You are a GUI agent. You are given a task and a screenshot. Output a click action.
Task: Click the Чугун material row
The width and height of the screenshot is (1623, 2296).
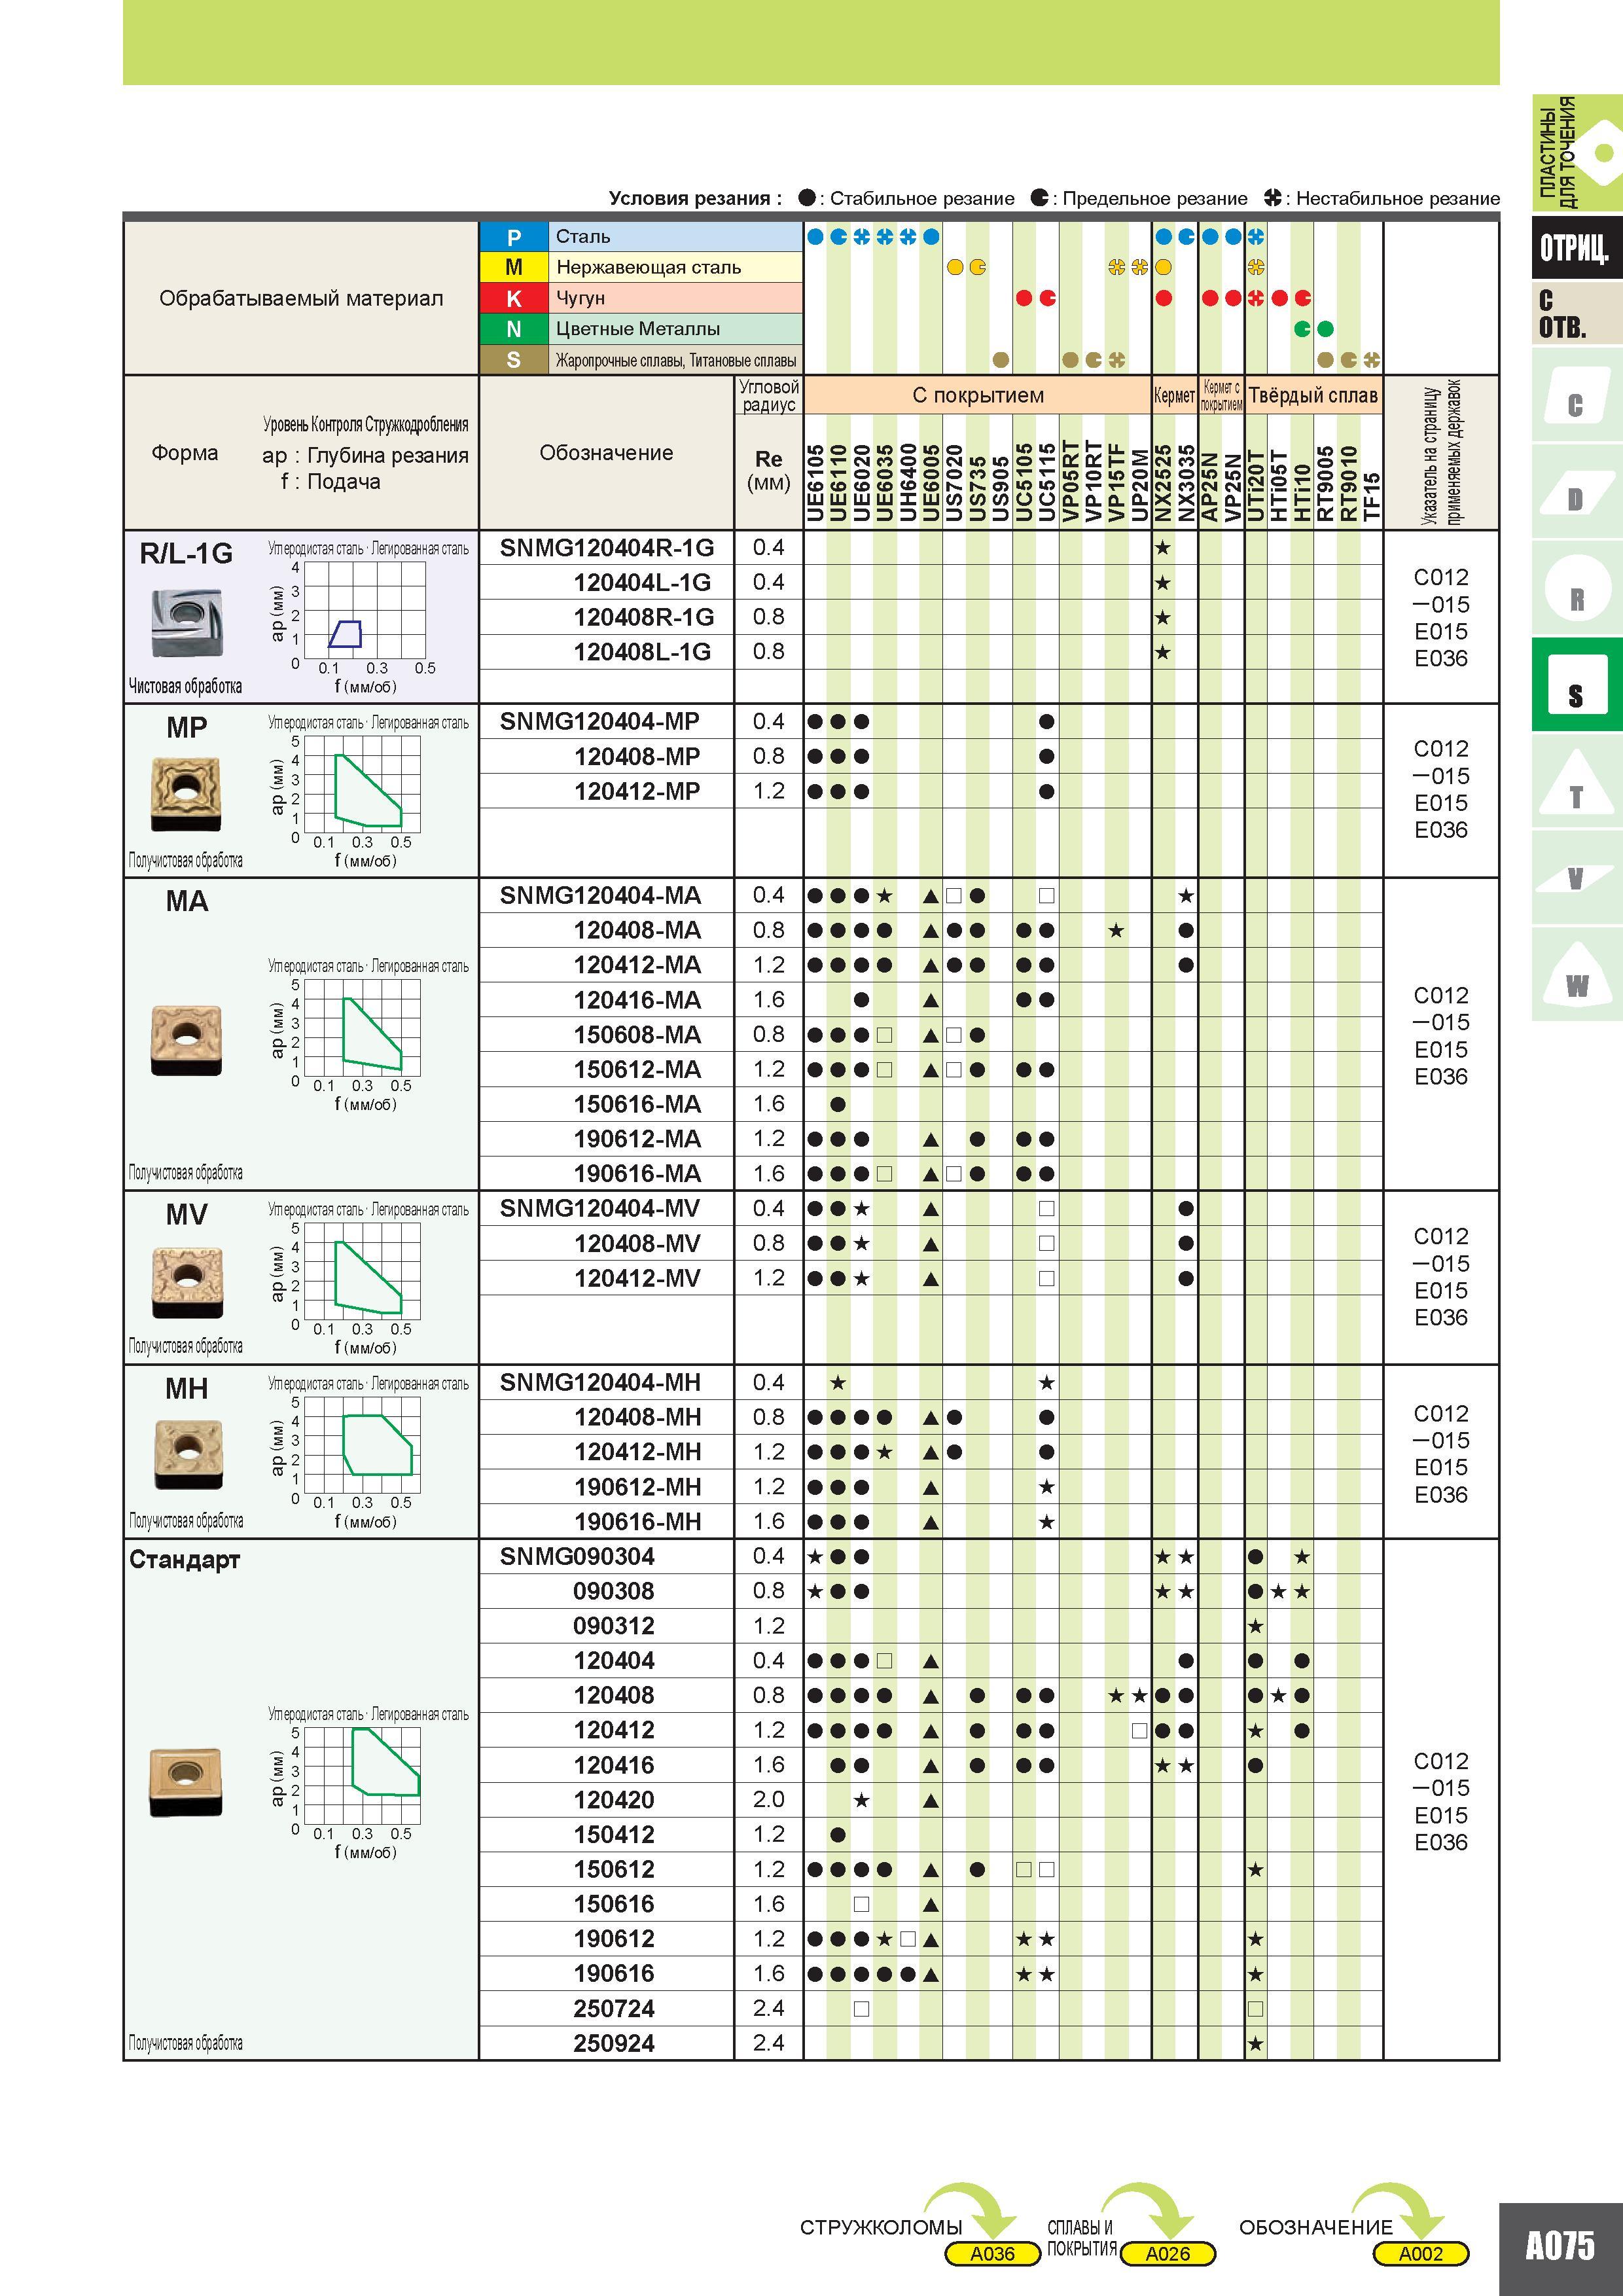pos(675,298)
